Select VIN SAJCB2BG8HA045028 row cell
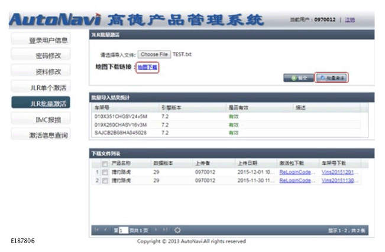 (x=121, y=133)
